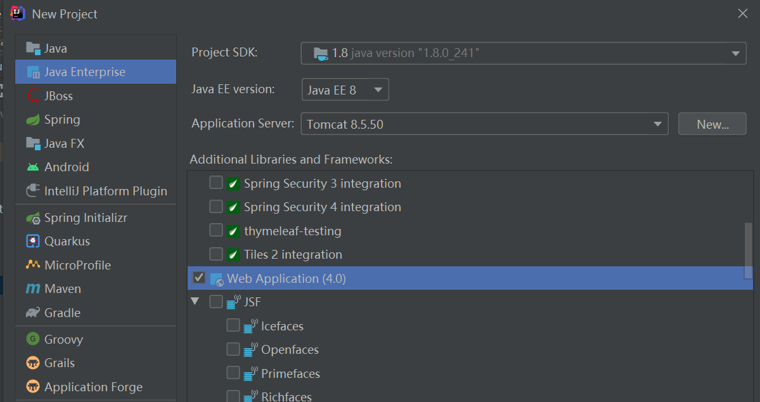Click the Application Forge icon
760x402 pixels.
33,387
